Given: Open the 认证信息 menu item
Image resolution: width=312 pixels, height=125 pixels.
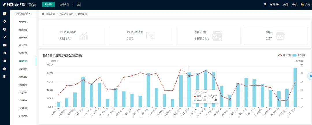Looking at the screenshot, I should [x=23, y=69].
